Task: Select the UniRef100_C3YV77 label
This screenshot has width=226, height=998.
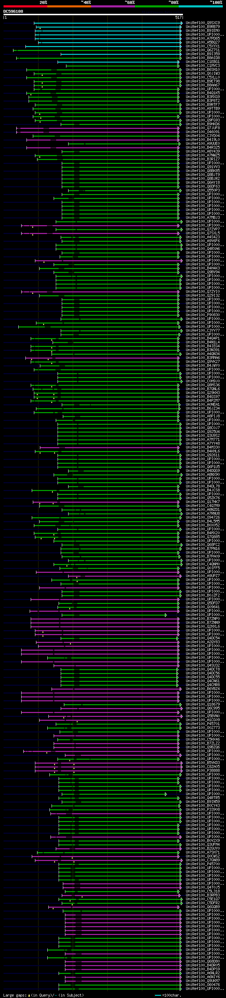Action: click(202, 330)
